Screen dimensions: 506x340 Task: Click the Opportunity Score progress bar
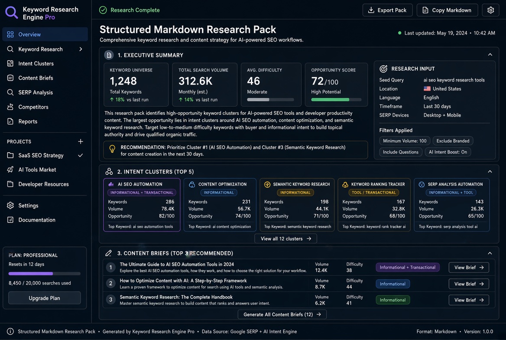coord(336,100)
